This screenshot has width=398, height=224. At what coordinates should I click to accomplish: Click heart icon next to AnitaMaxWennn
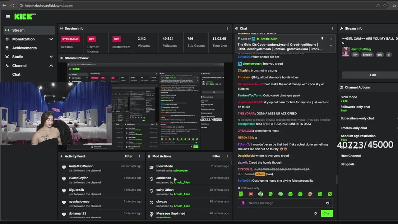[64, 167]
